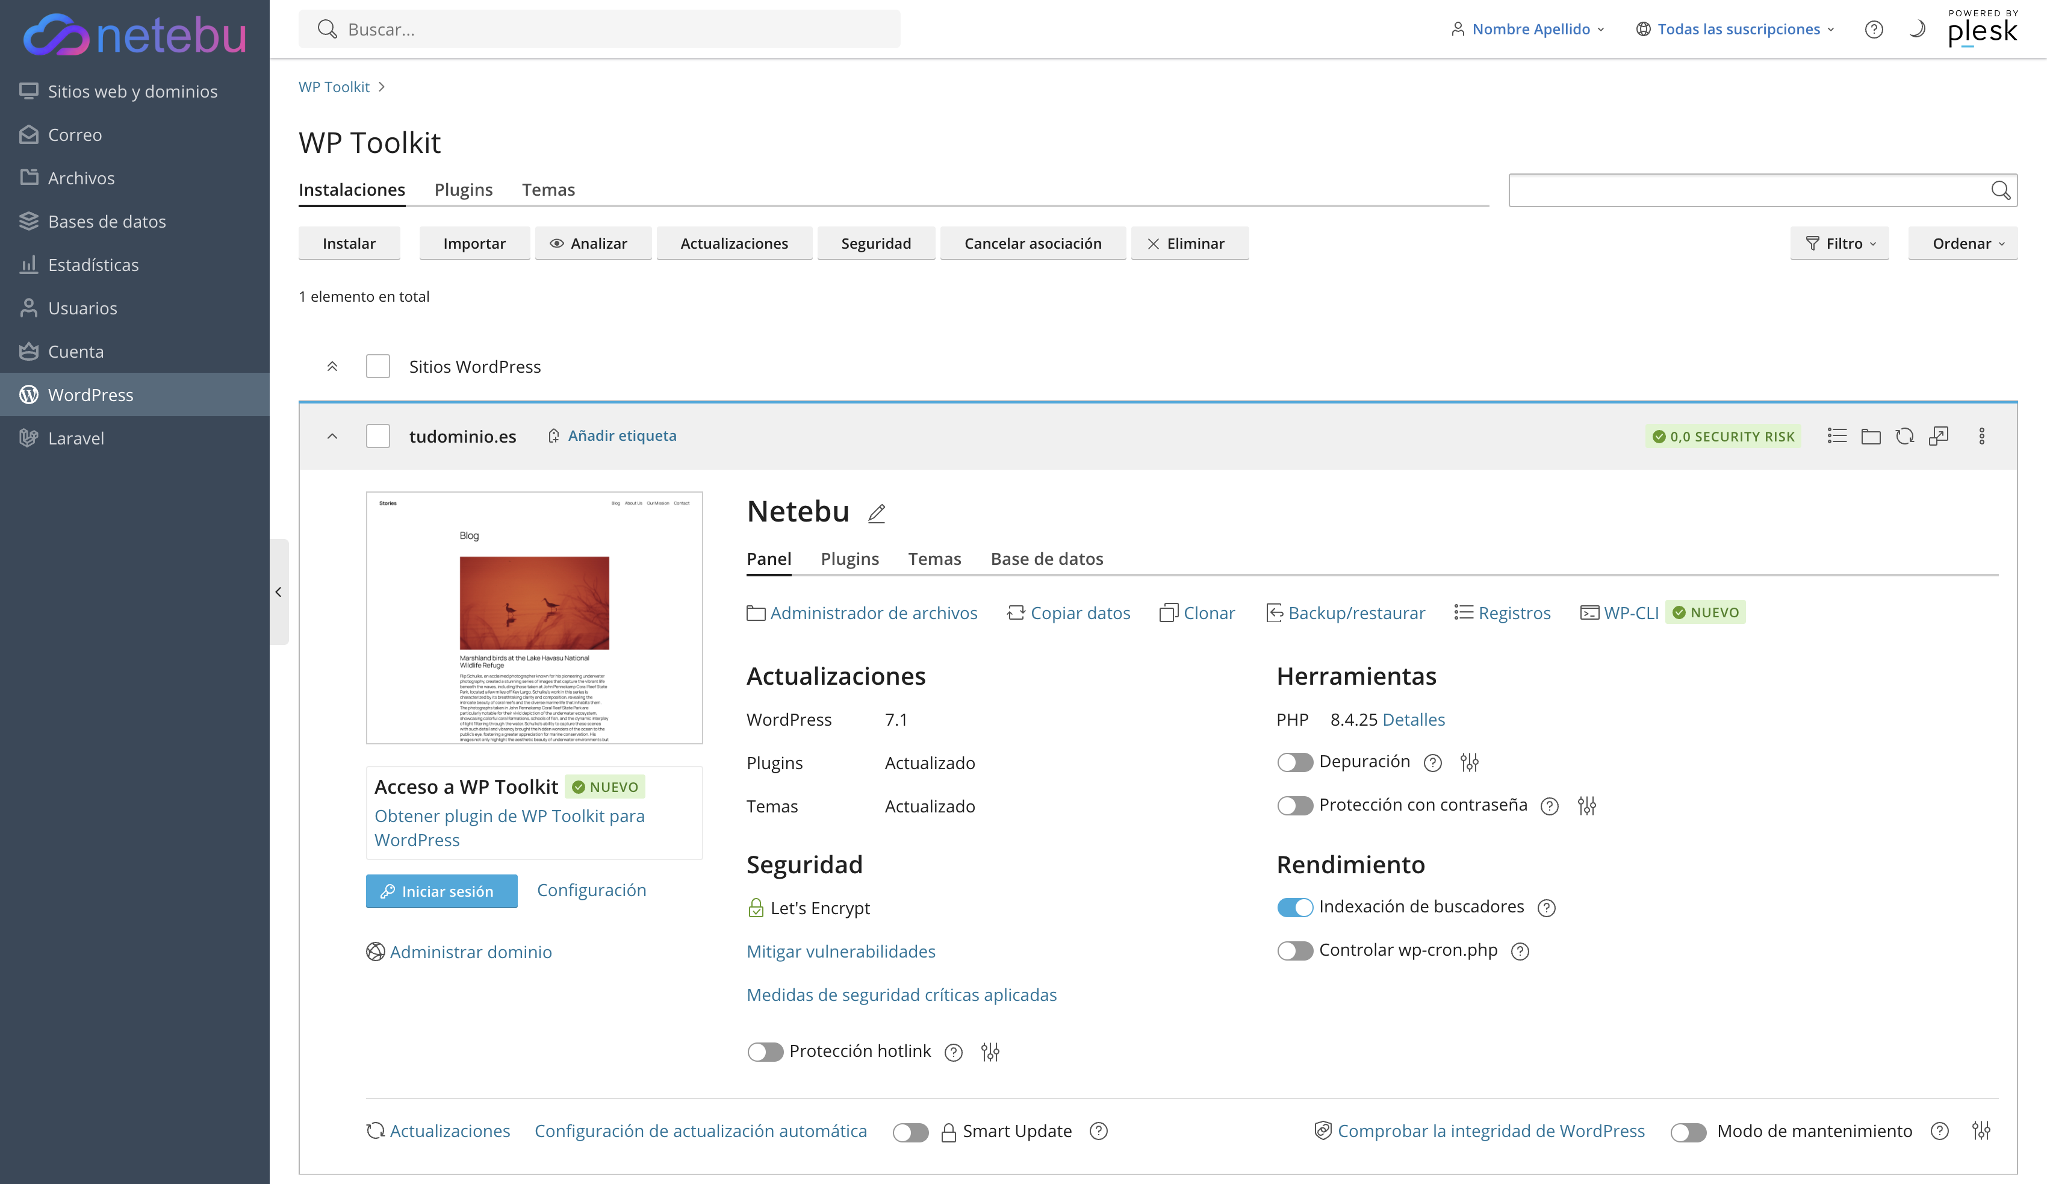
Task: Open the WP-CLI link
Action: coord(1619,612)
